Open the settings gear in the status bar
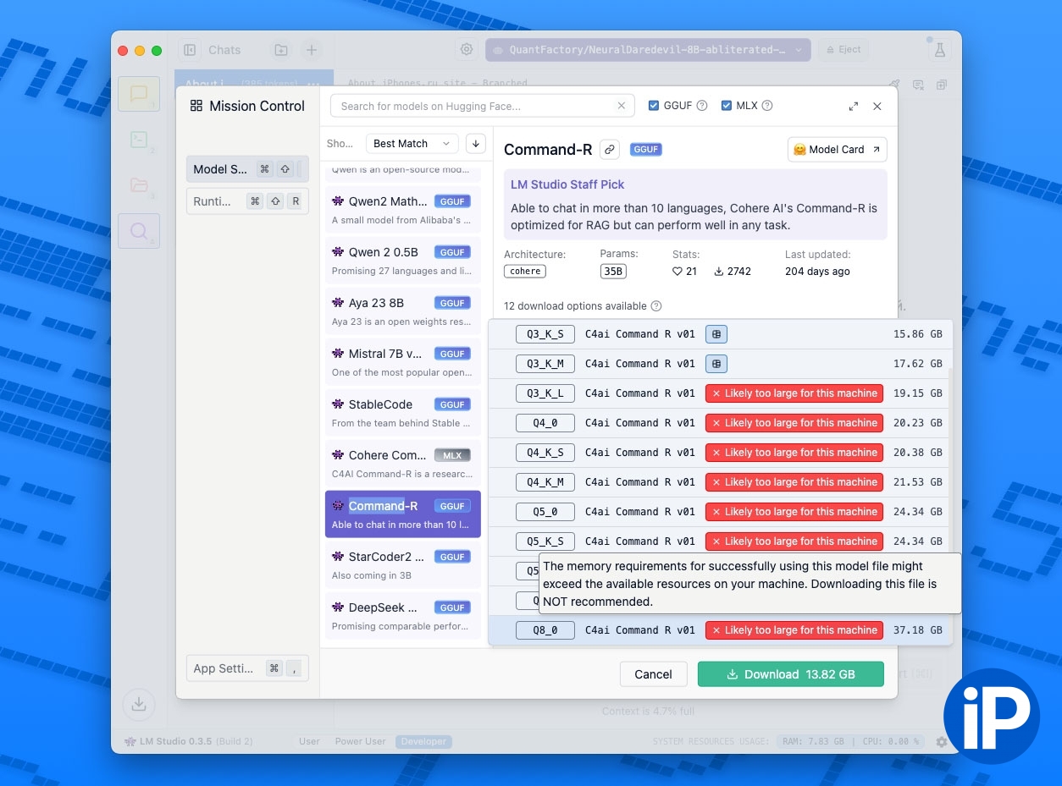 [942, 742]
